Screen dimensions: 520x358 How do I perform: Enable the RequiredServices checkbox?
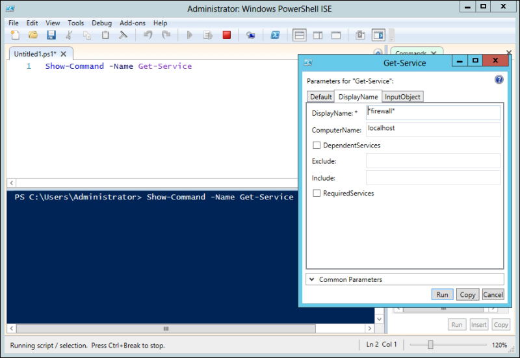point(317,193)
